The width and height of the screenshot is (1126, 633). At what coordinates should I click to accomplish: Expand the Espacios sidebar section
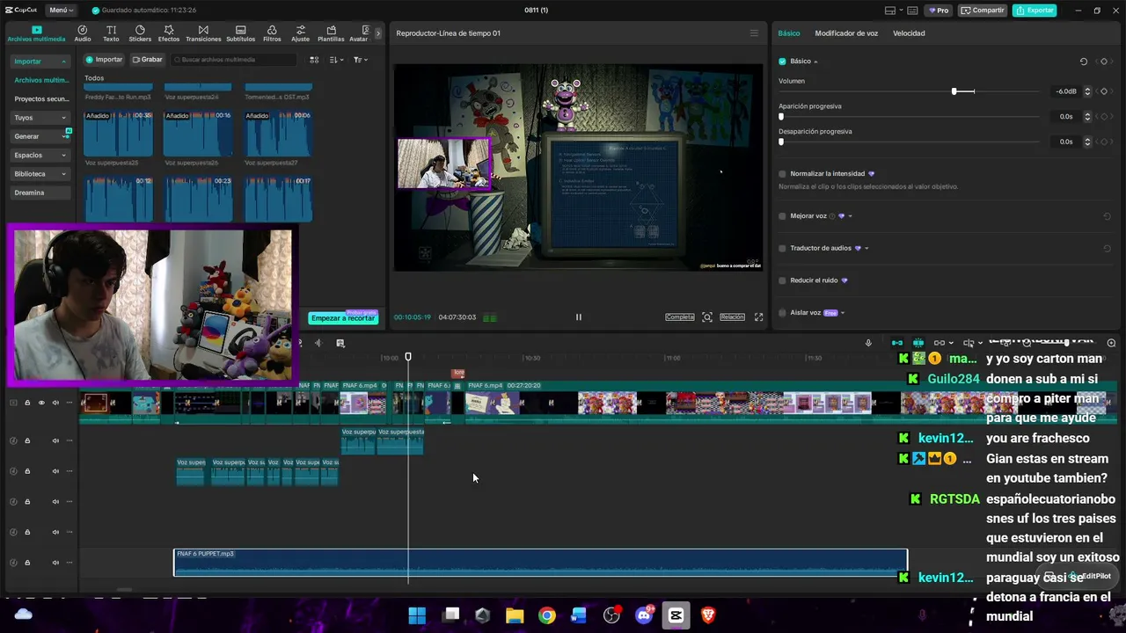(x=63, y=156)
